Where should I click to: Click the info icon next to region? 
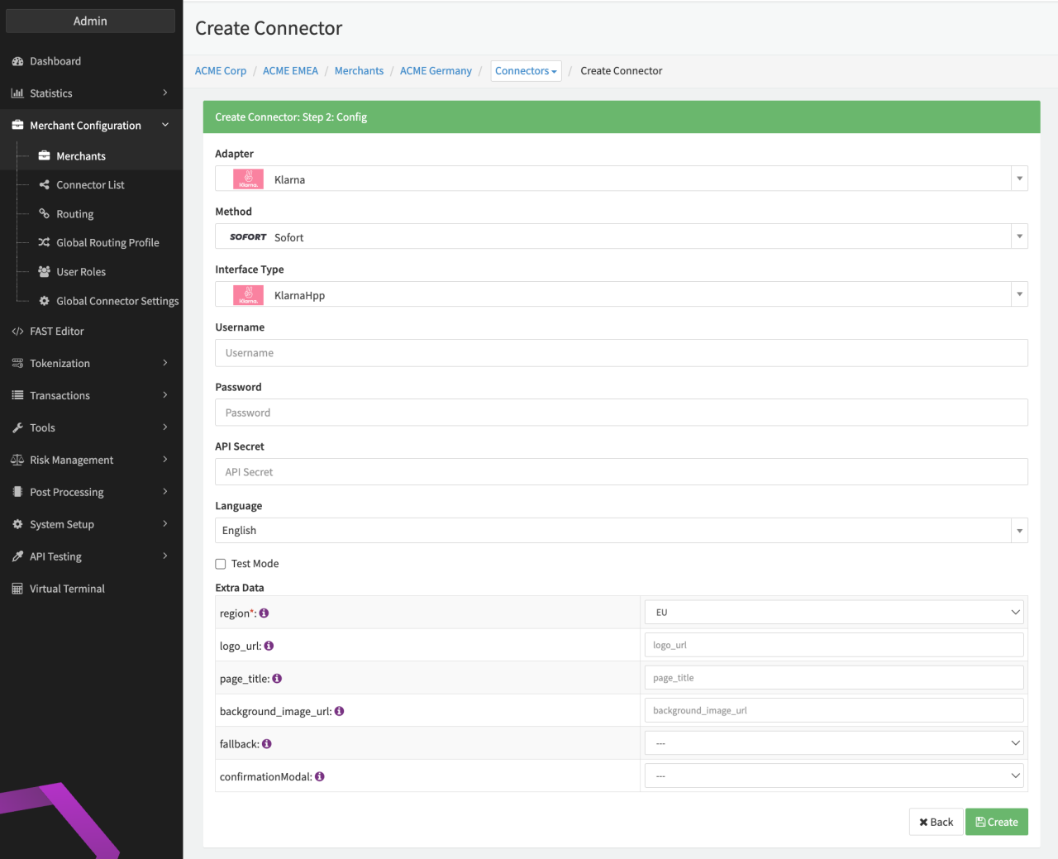264,613
